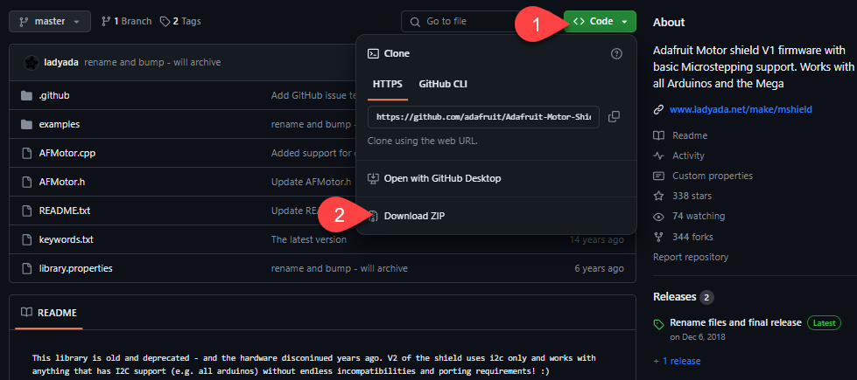Choose Download ZIP
Screen dimensions: 857x380
[x=414, y=216]
